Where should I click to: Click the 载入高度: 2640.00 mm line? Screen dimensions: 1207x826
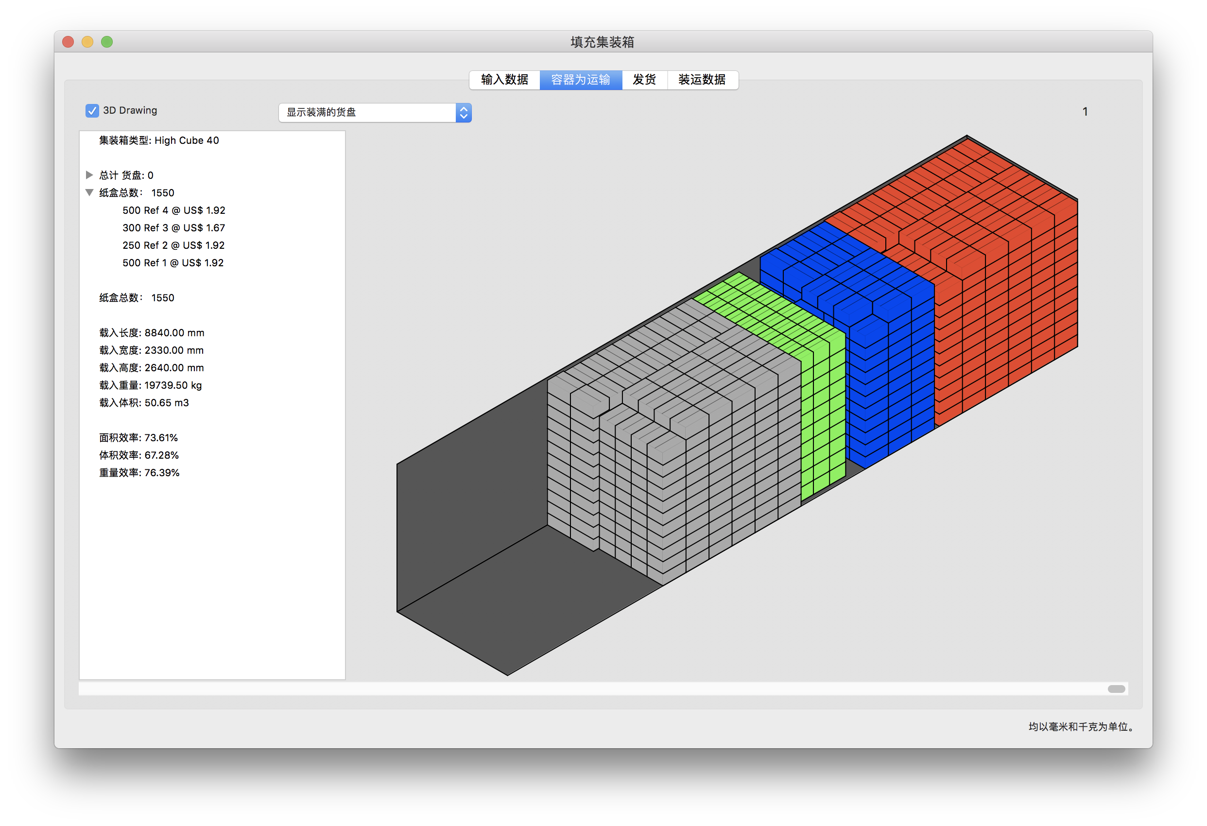tap(151, 368)
